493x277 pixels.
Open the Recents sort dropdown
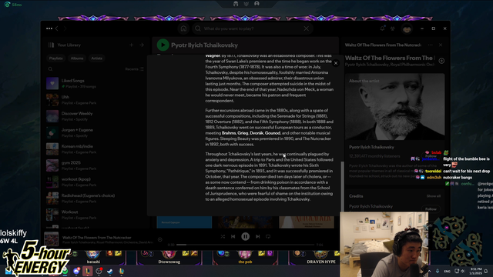click(x=135, y=69)
